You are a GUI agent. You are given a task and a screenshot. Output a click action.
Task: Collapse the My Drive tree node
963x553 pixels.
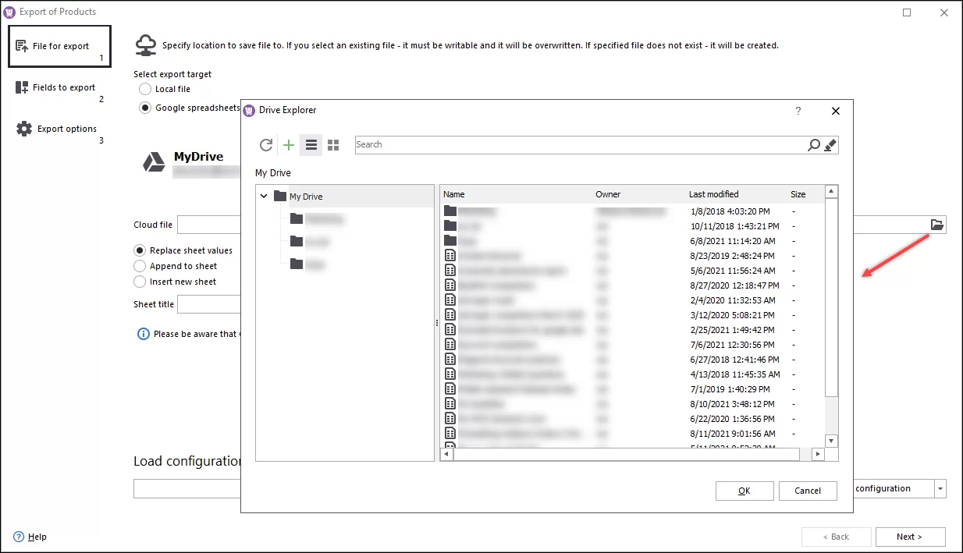click(263, 197)
